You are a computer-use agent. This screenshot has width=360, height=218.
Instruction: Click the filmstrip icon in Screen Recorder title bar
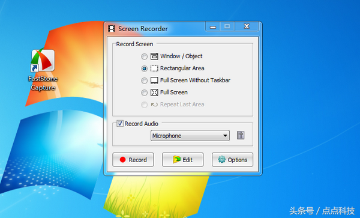click(x=112, y=29)
